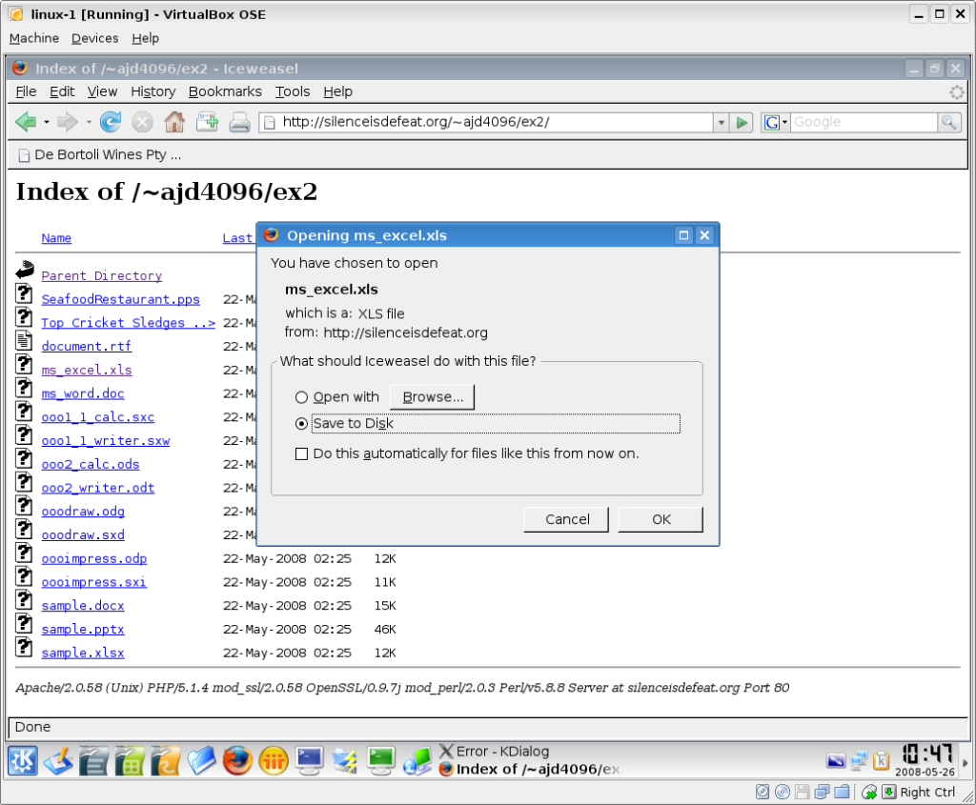
Task: Open the Bookmarks menu
Action: (225, 91)
